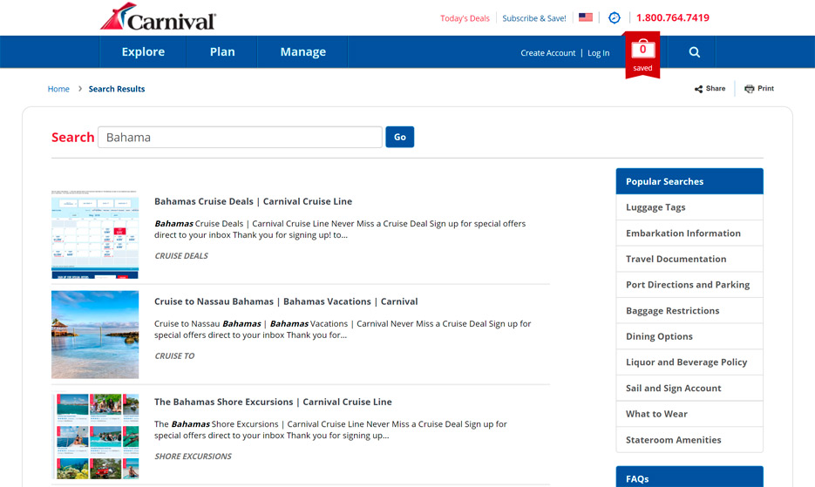Image resolution: width=815 pixels, height=487 pixels.
Task: Click the Print icon
Action: 749,89
